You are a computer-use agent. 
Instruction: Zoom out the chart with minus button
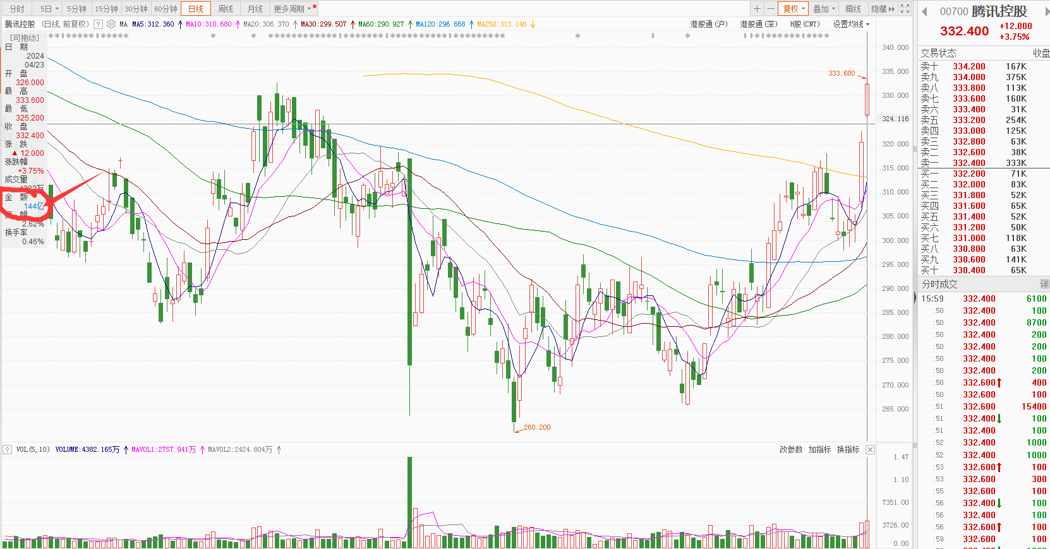(x=770, y=8)
